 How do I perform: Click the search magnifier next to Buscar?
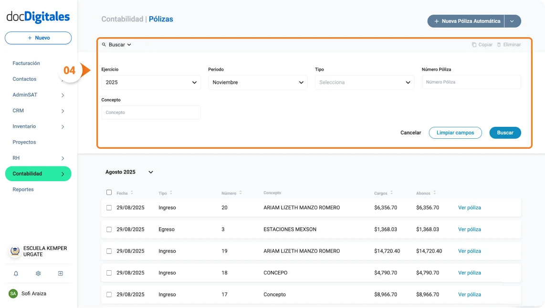point(104,44)
